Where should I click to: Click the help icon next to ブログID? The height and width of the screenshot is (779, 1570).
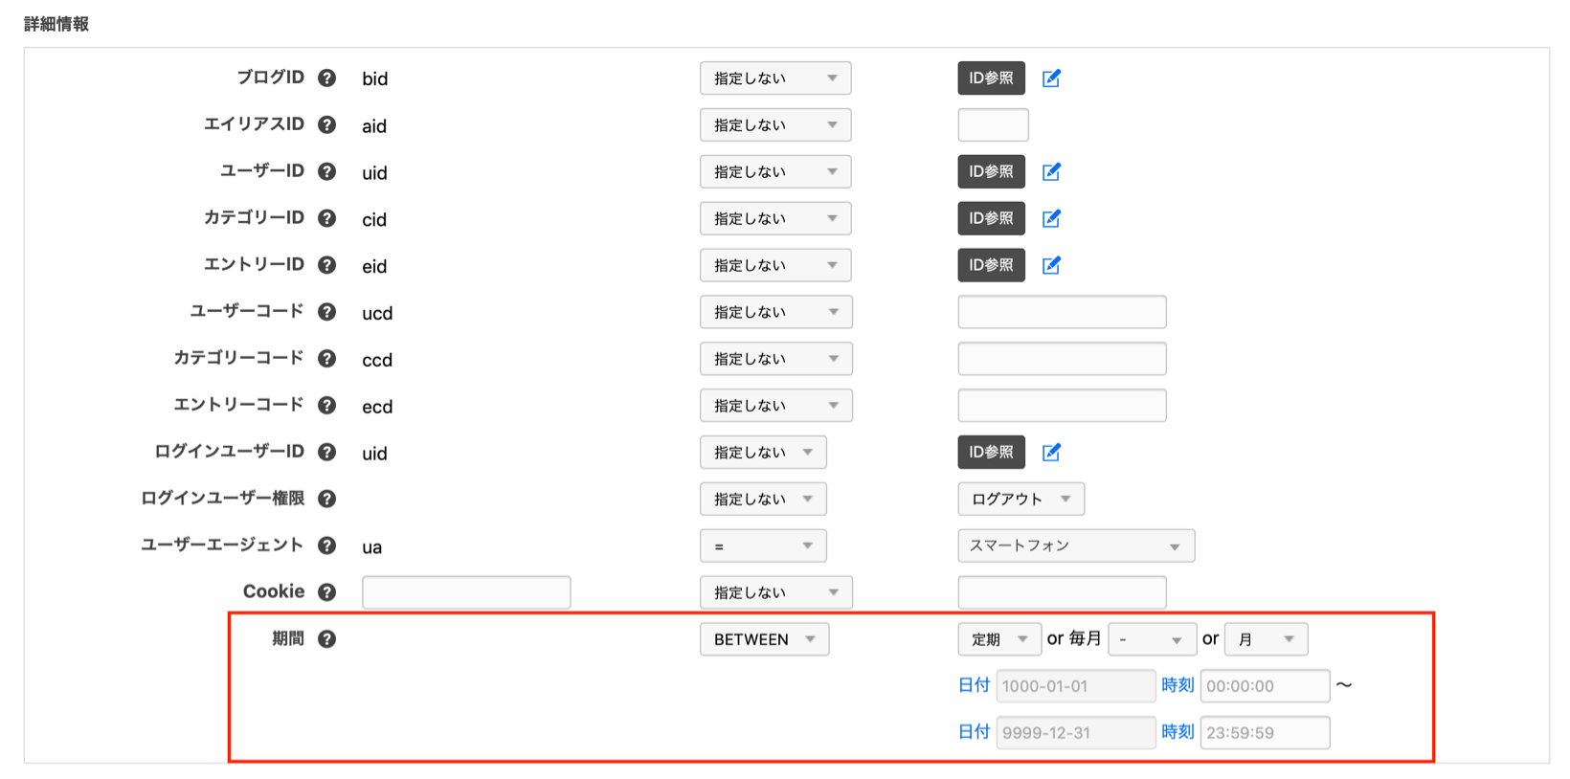point(326,78)
